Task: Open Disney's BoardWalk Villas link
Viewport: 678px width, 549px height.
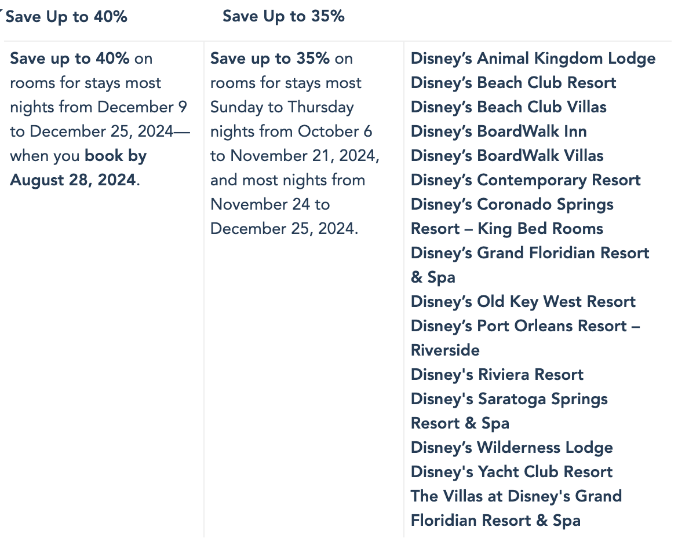Action: (507, 156)
